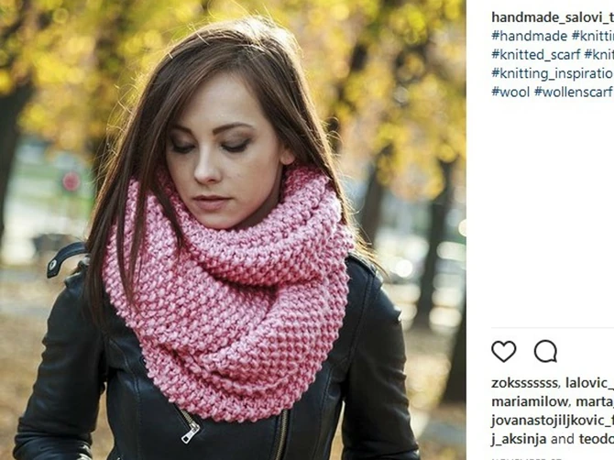Open jovanastojiljkovic_t profile from the likes list
This screenshot has width=614, height=460.
(x=553, y=421)
